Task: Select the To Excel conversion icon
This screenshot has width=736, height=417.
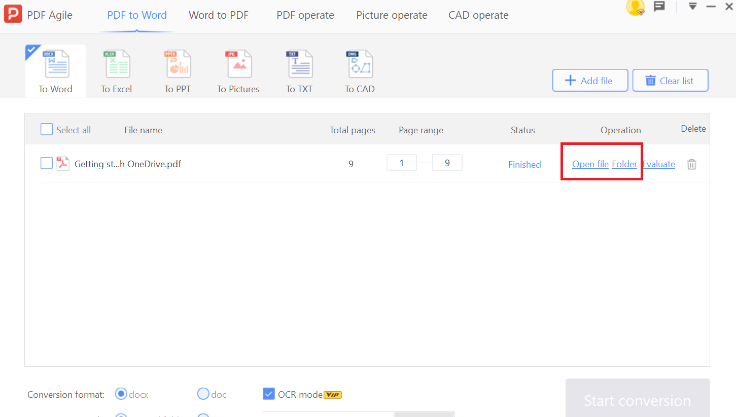Action: (117, 65)
